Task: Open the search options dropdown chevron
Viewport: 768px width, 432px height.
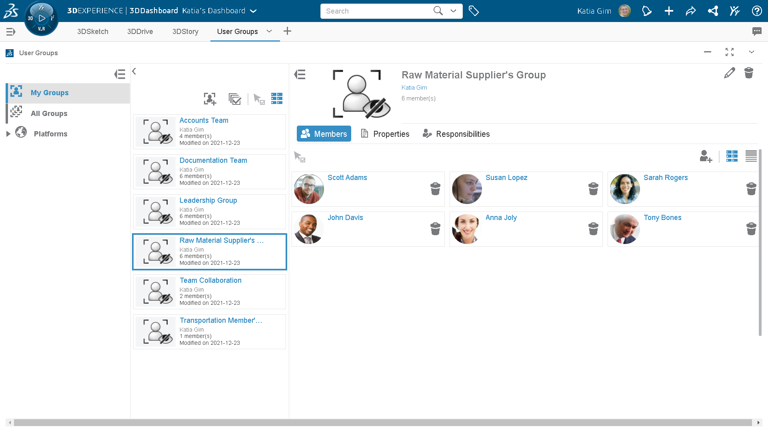Action: tap(453, 11)
